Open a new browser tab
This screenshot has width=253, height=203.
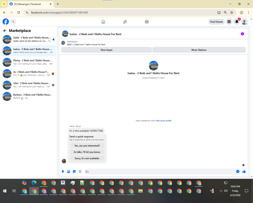58,4
